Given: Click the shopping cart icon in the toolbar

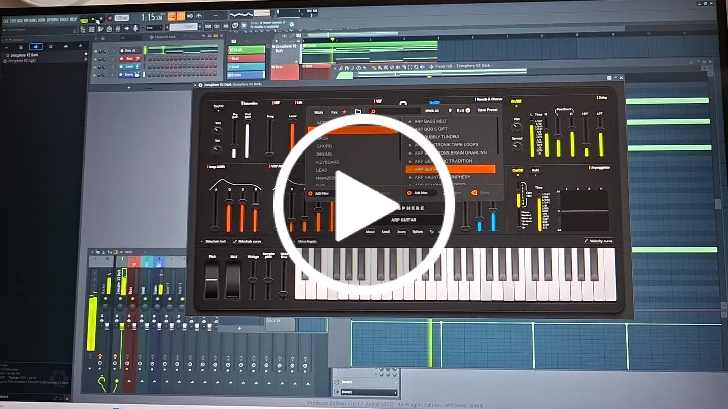Looking at the screenshot, I should (x=244, y=26).
